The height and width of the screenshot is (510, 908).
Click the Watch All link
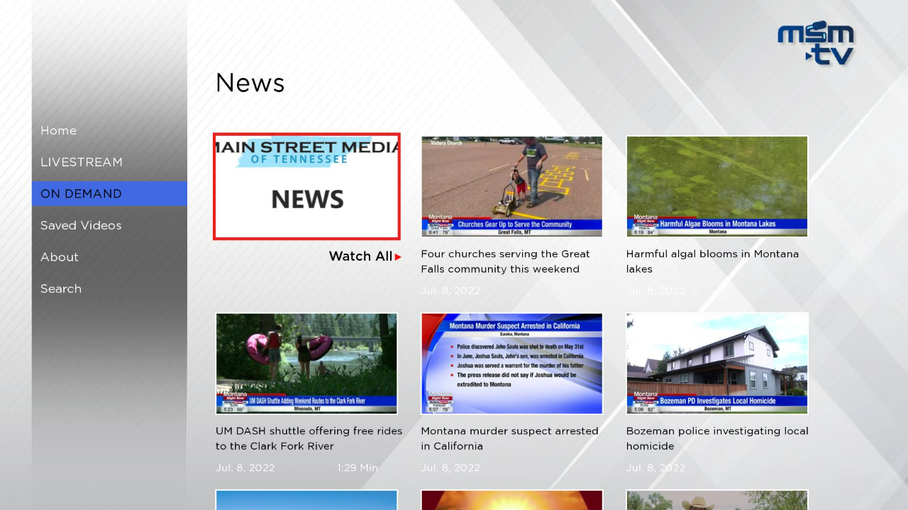tap(360, 256)
